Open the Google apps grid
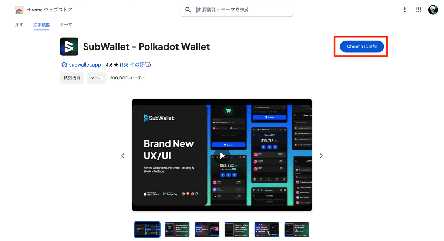Screen dimensions: 444x241 (419, 10)
